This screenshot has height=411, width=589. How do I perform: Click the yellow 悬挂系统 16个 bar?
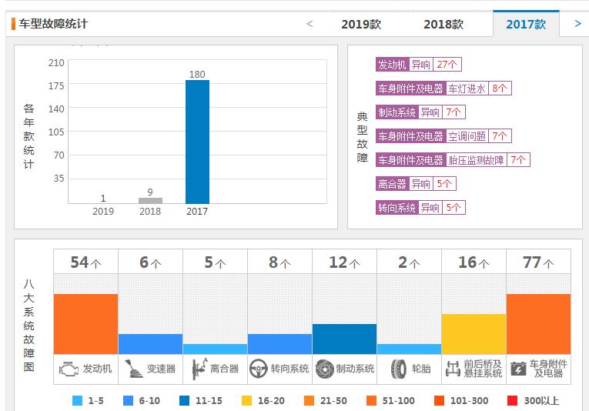(474, 334)
